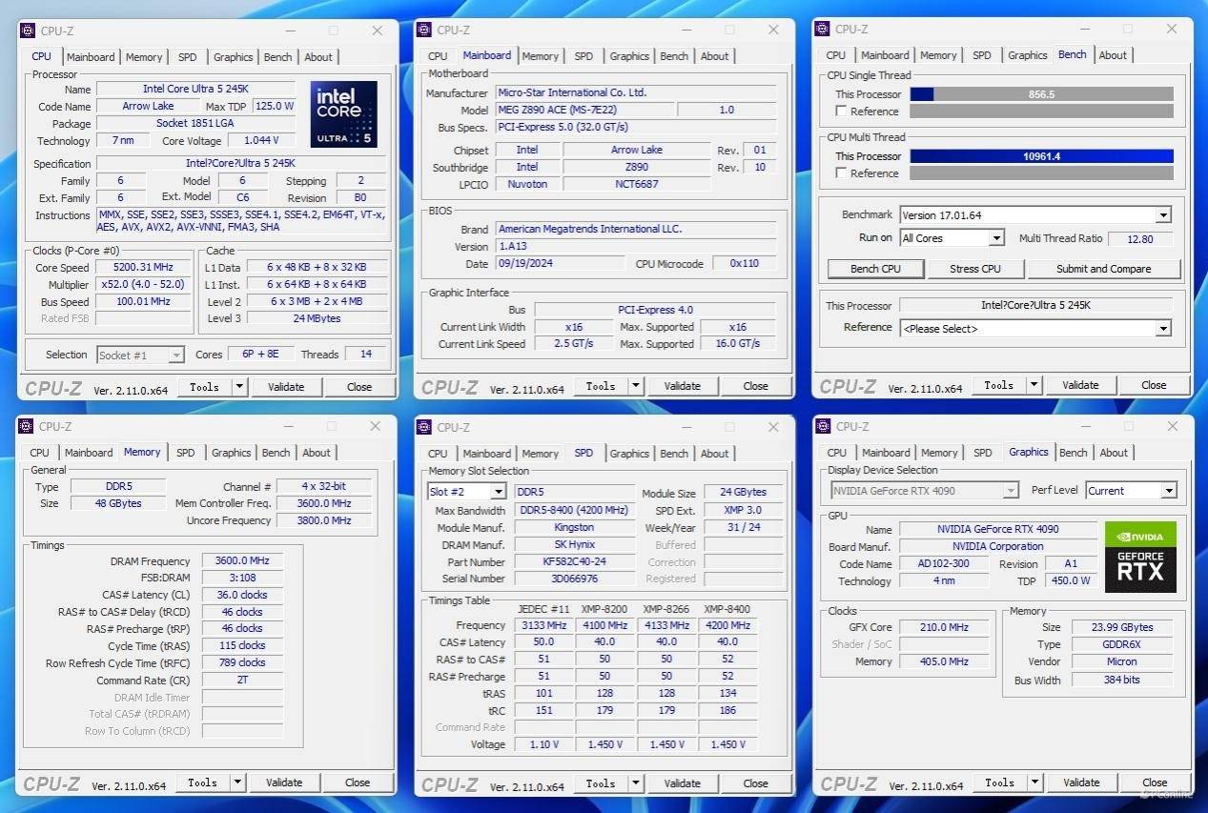Click the multi thread score bar showing 10961.4
Viewport: 1208px width, 813px height.
[1041, 156]
